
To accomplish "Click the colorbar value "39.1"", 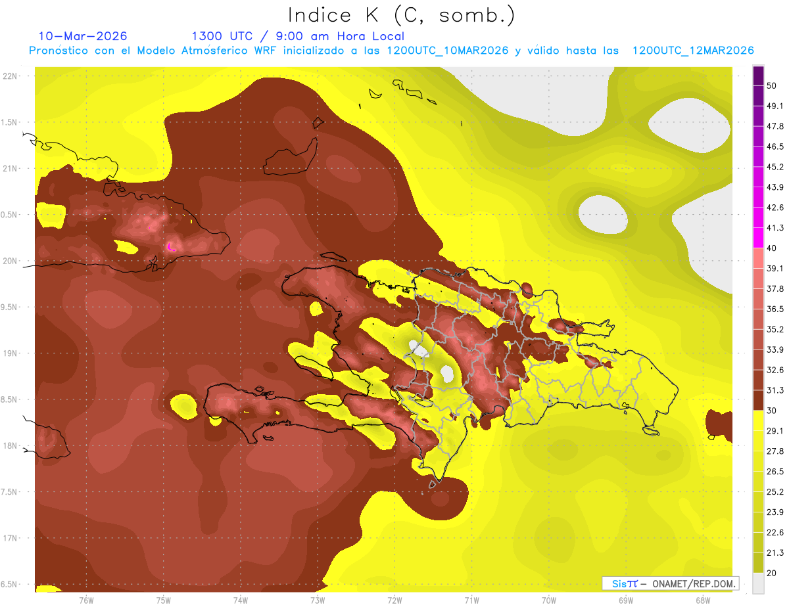I will (x=776, y=269).
